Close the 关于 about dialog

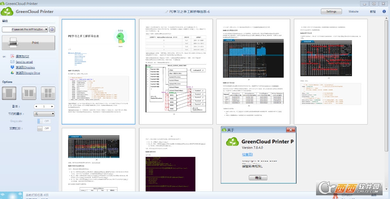[291, 130]
